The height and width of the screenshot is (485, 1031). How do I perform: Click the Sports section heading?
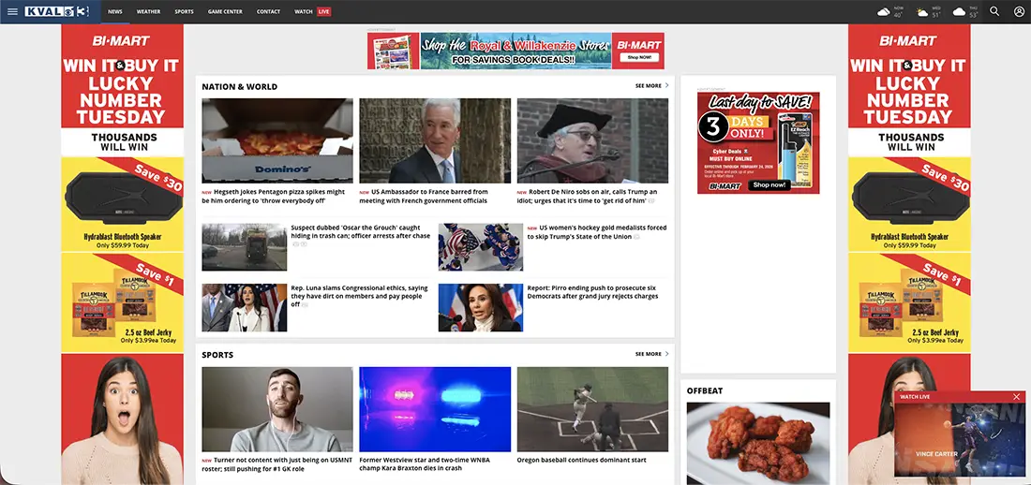(217, 355)
